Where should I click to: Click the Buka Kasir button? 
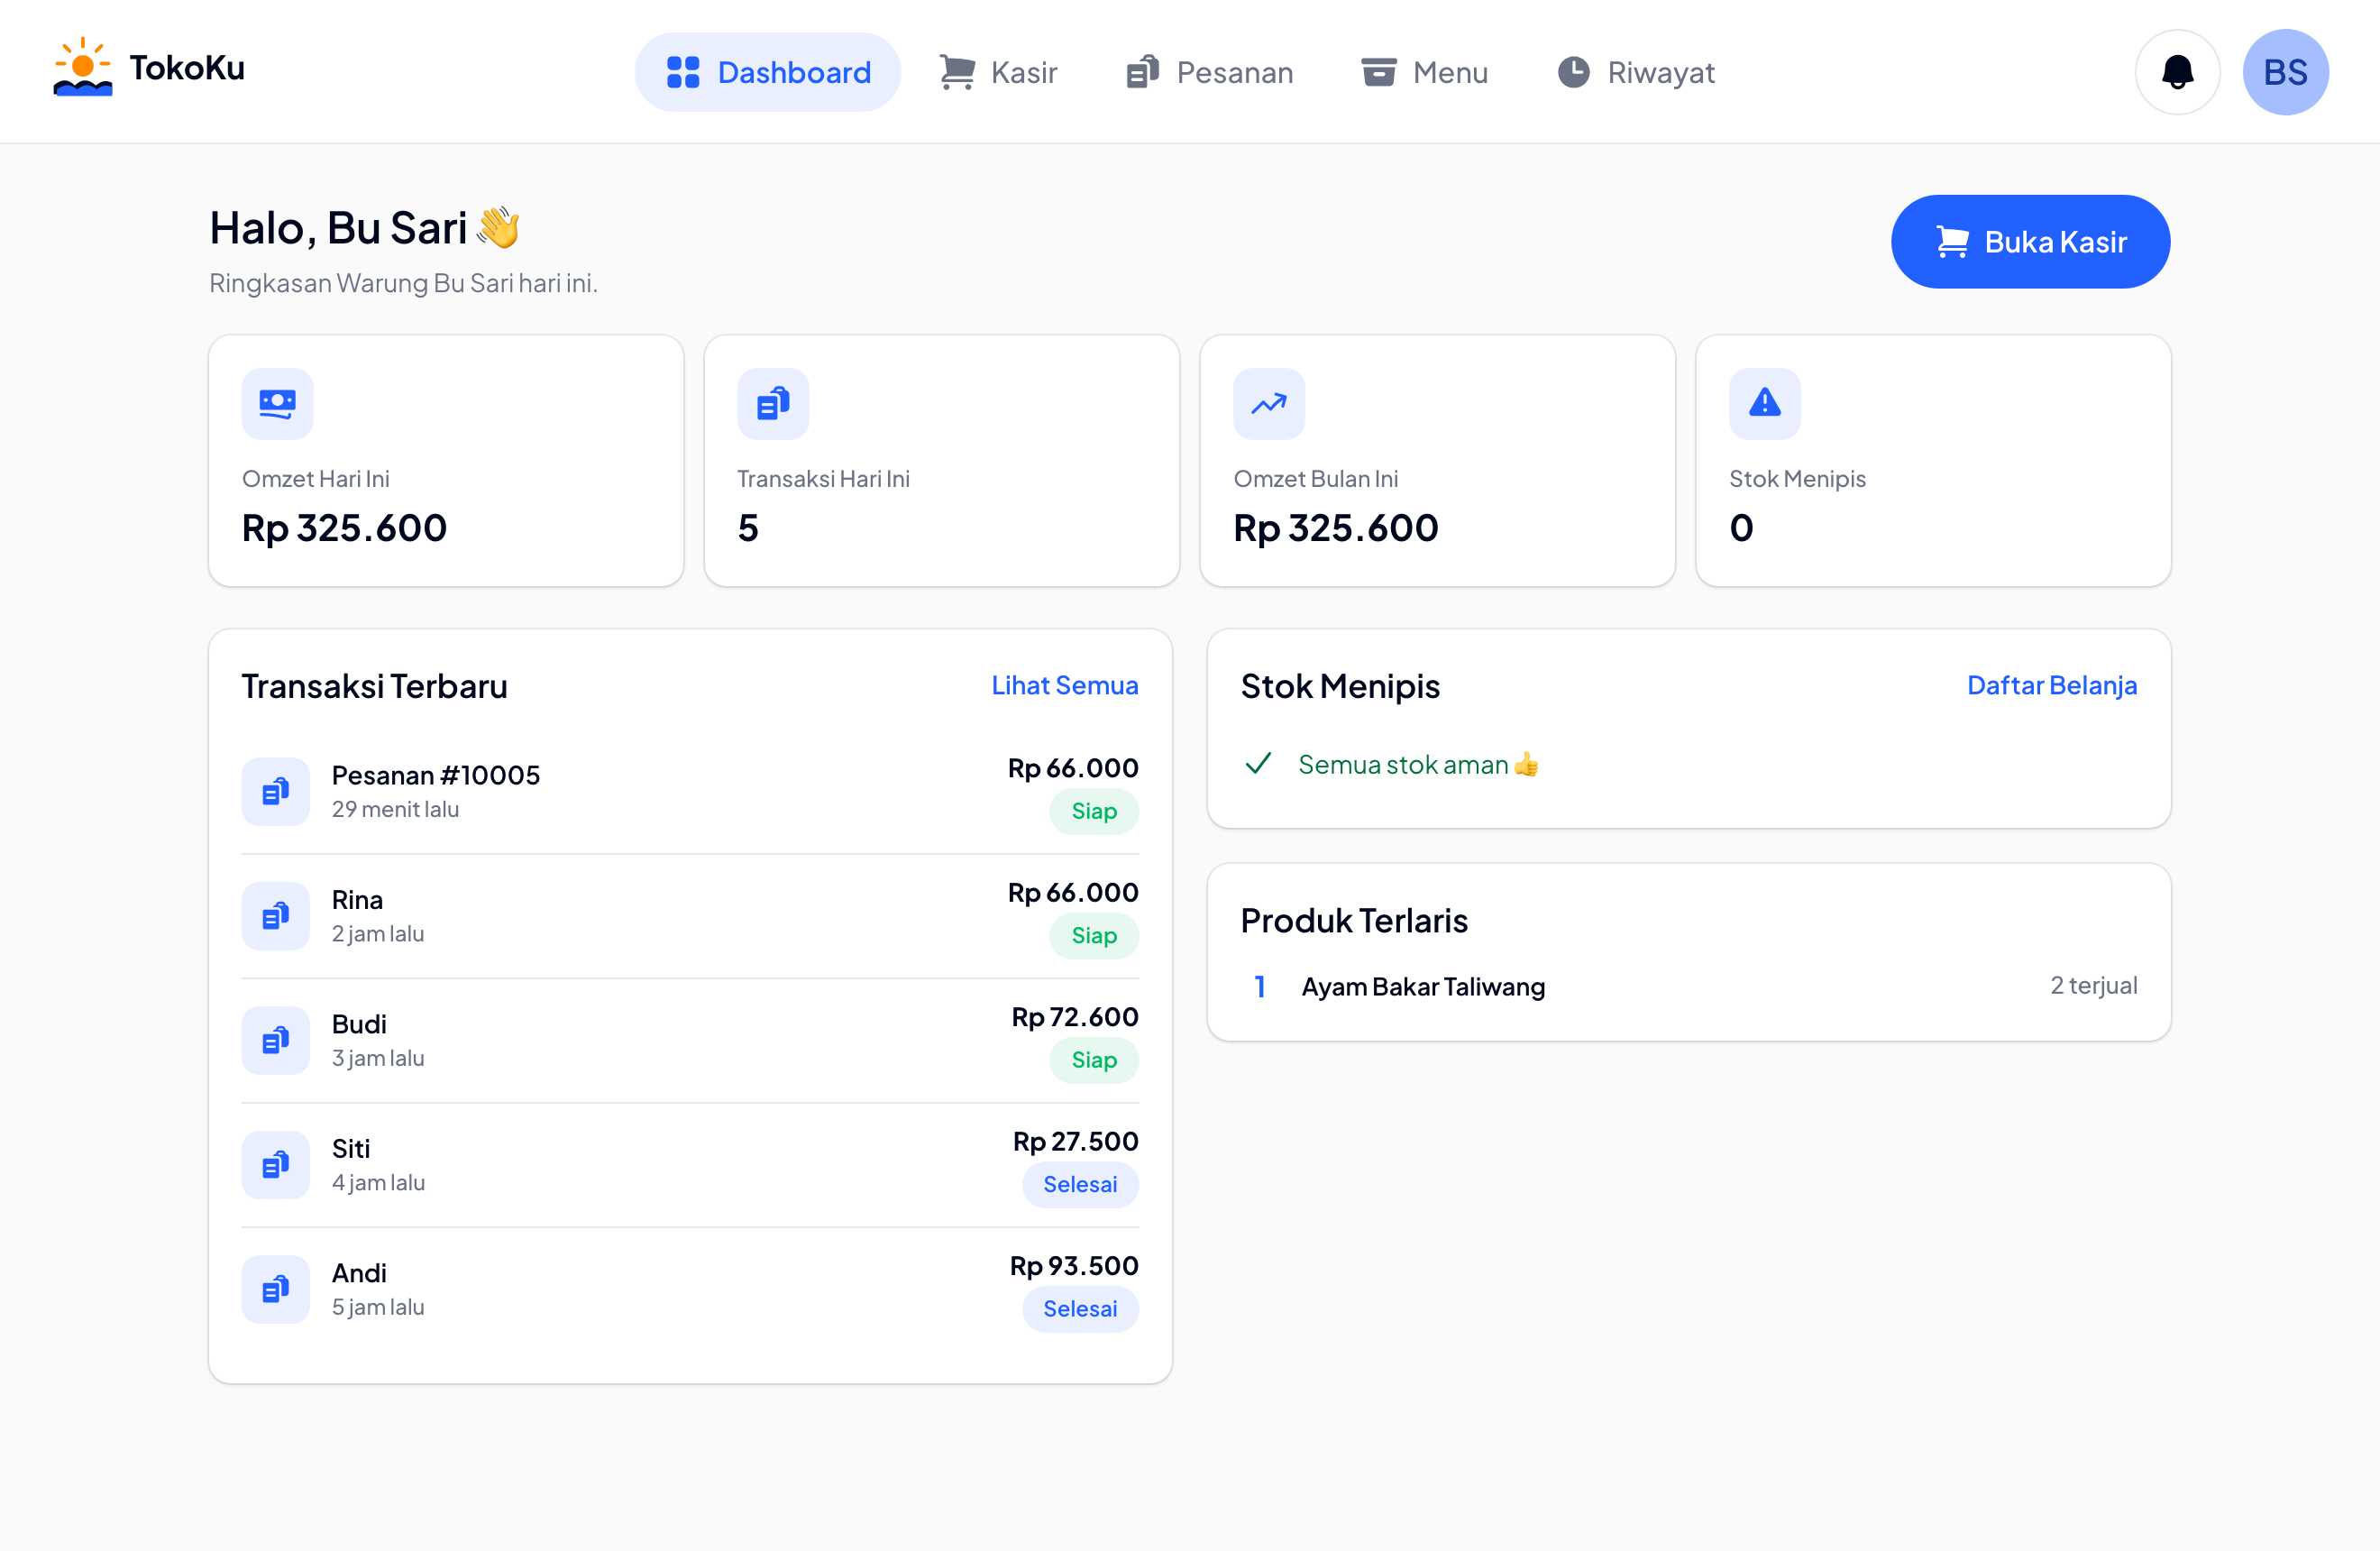(x=2030, y=242)
